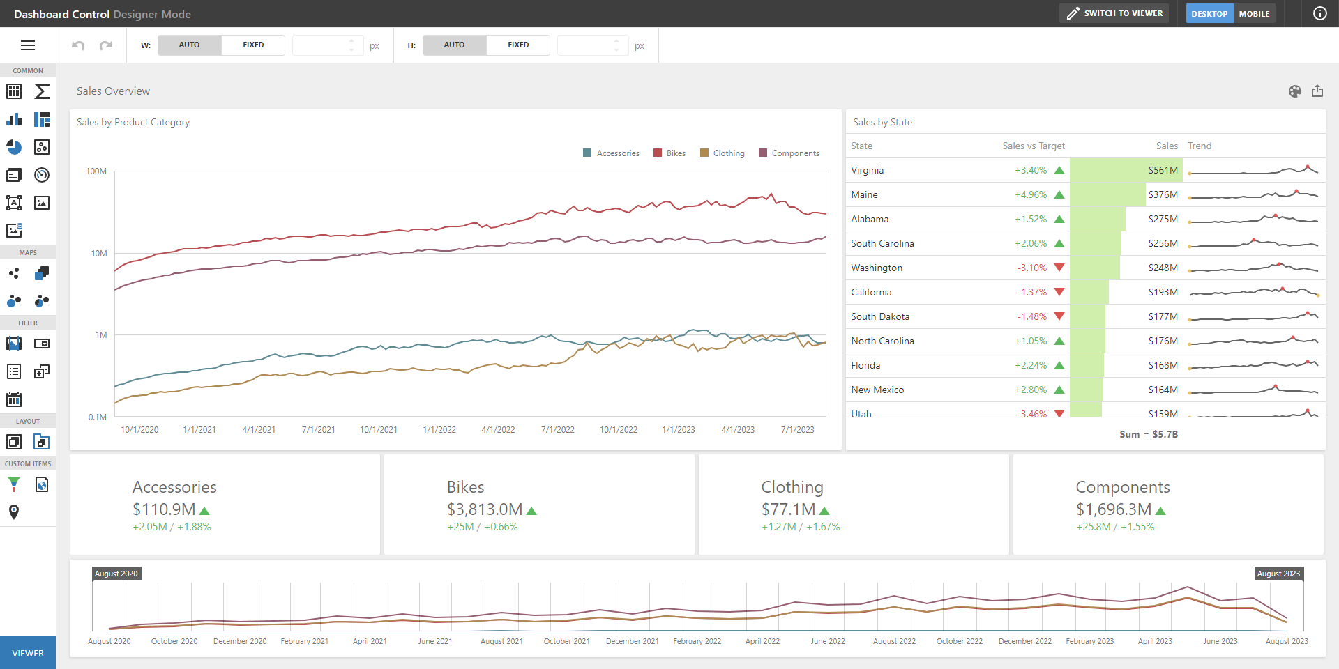Screen dimensions: 1339x669
Task: Add a List Box filter item
Action: click(14, 371)
